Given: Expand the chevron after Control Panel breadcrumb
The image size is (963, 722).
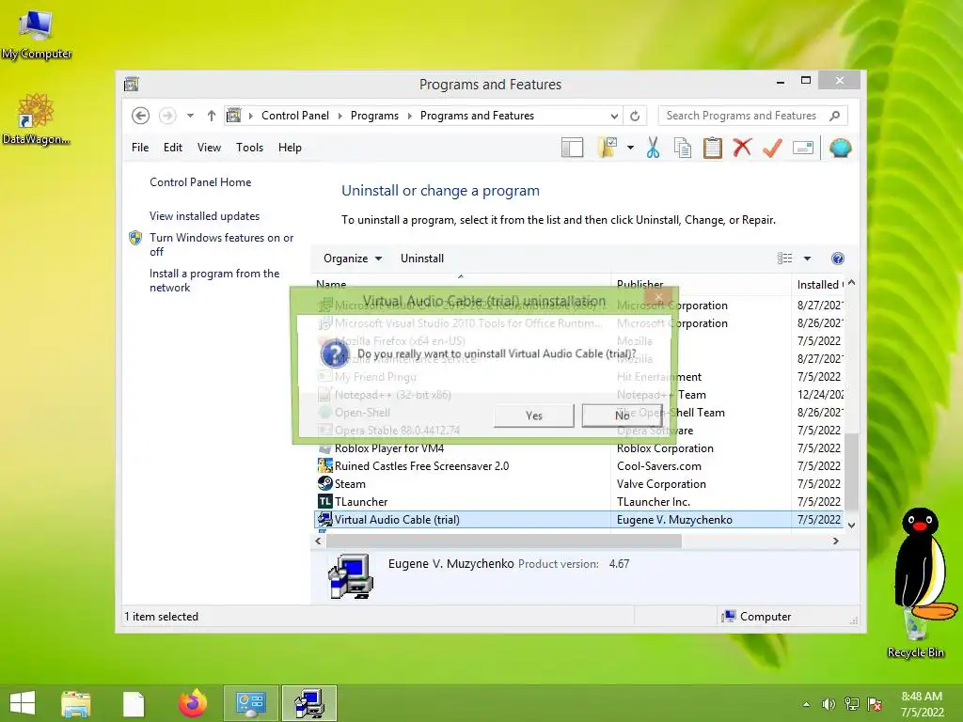Looking at the screenshot, I should coord(340,116).
